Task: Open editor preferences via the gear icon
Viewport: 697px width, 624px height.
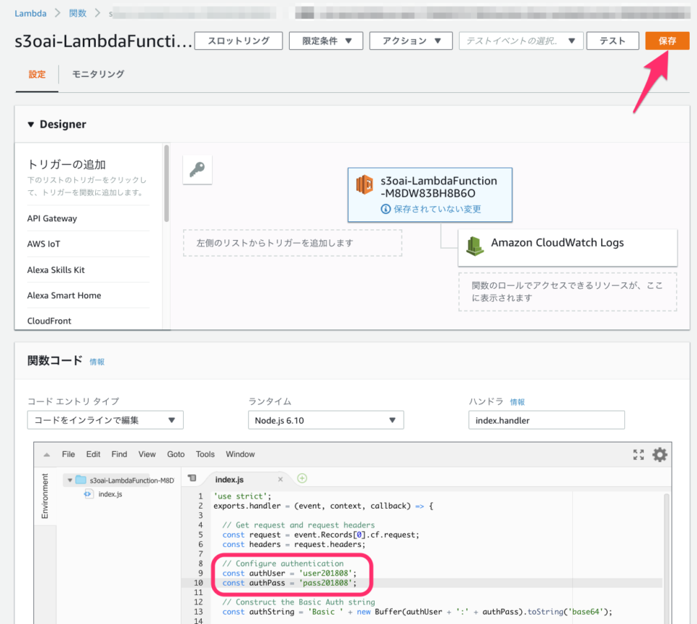Action: (659, 454)
